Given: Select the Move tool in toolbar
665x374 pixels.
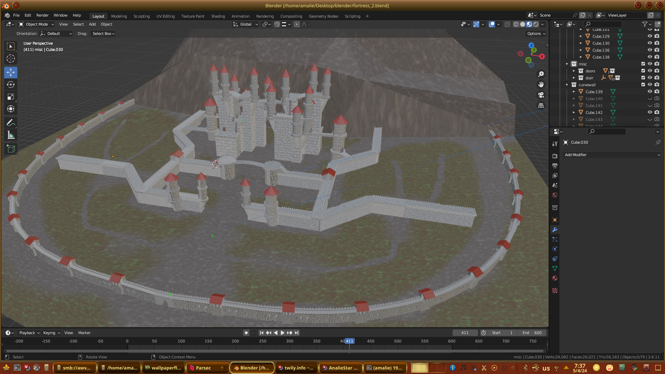Looking at the screenshot, I should pyautogui.click(x=11, y=72).
